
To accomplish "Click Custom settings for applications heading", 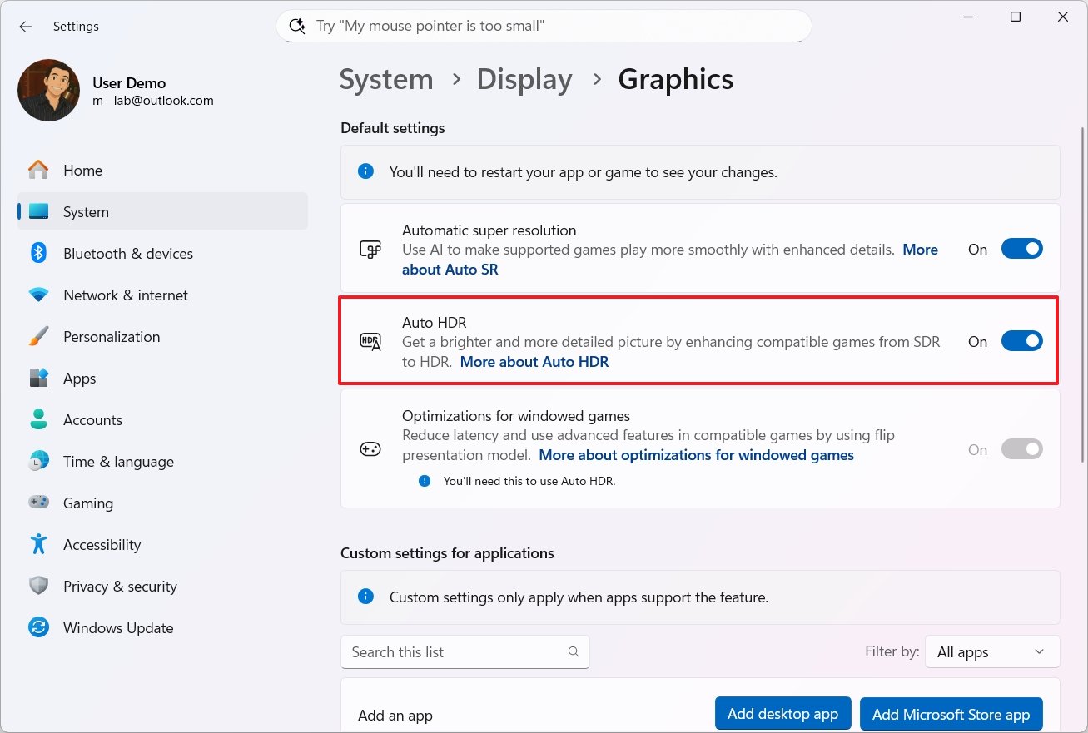I will pos(447,553).
